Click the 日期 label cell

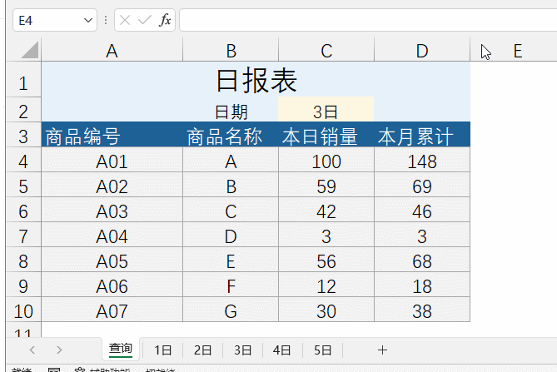tap(231, 109)
